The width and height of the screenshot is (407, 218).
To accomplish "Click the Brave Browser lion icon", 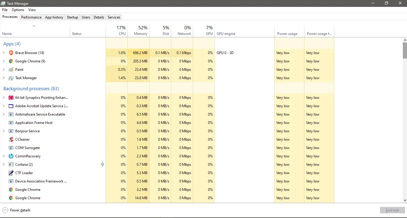I will [11, 53].
